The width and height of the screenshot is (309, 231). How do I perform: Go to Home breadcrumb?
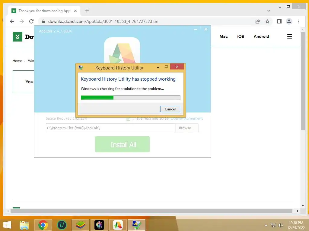pyautogui.click(x=17, y=61)
